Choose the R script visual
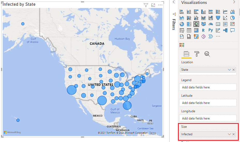 [203, 30]
